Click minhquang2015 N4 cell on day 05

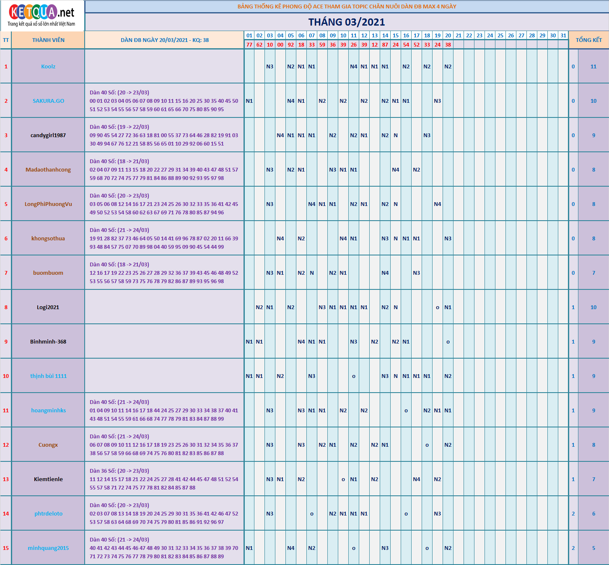(291, 548)
